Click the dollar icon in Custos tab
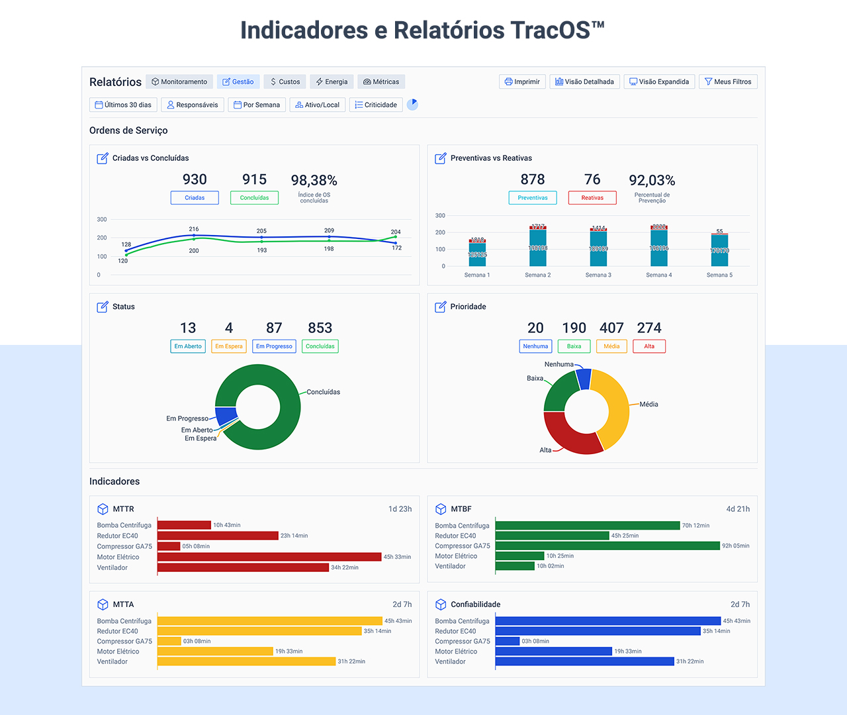Viewport: 847px width, 715px height. tap(273, 81)
